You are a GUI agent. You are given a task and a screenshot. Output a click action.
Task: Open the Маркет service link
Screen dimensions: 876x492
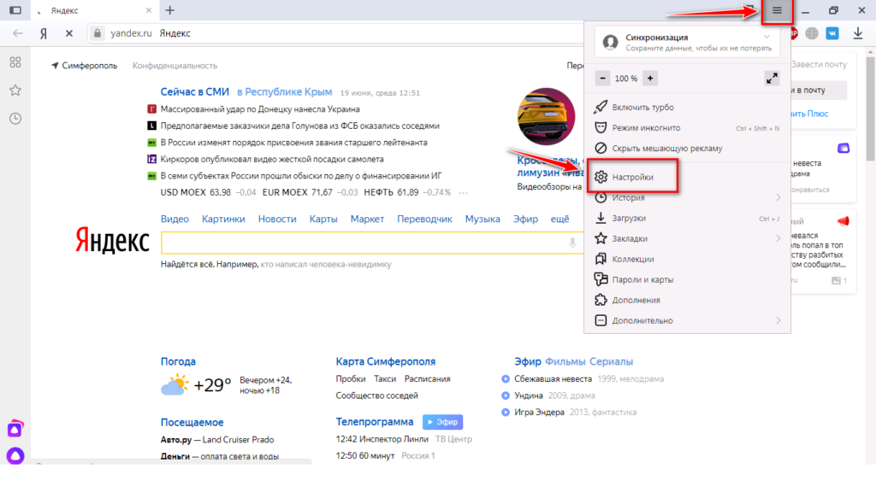coord(367,220)
